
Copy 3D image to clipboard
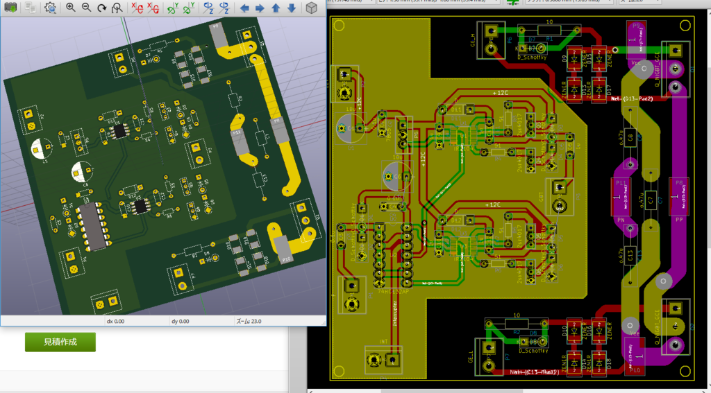pyautogui.click(x=31, y=7)
